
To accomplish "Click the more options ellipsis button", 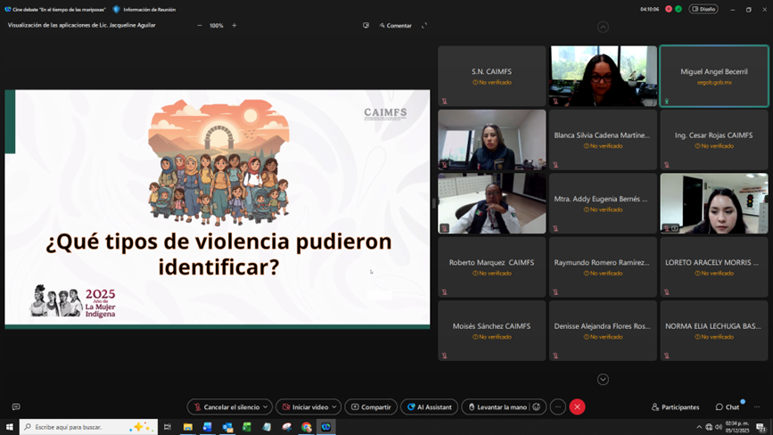I will pyautogui.click(x=558, y=406).
